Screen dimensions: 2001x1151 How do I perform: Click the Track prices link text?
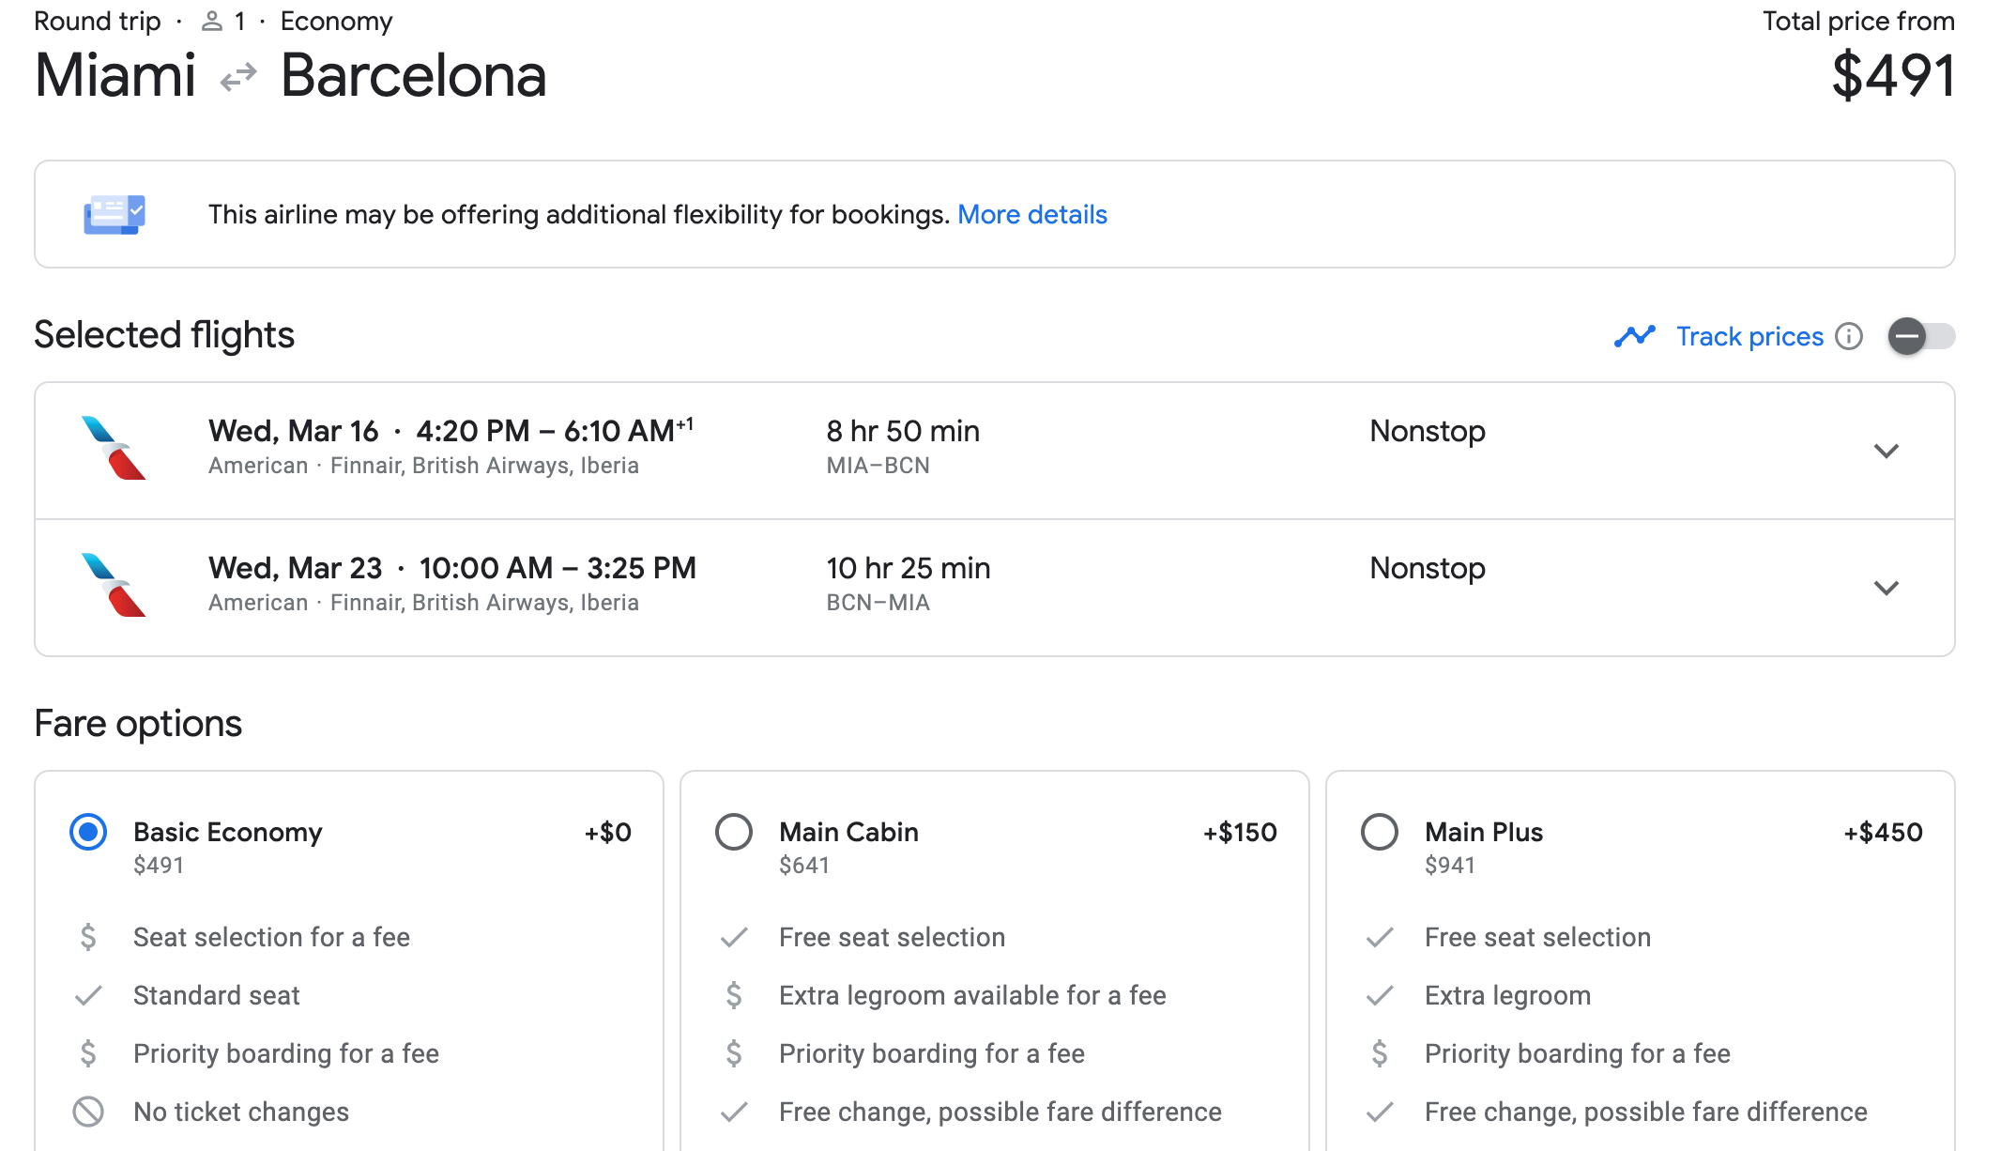(x=1749, y=336)
